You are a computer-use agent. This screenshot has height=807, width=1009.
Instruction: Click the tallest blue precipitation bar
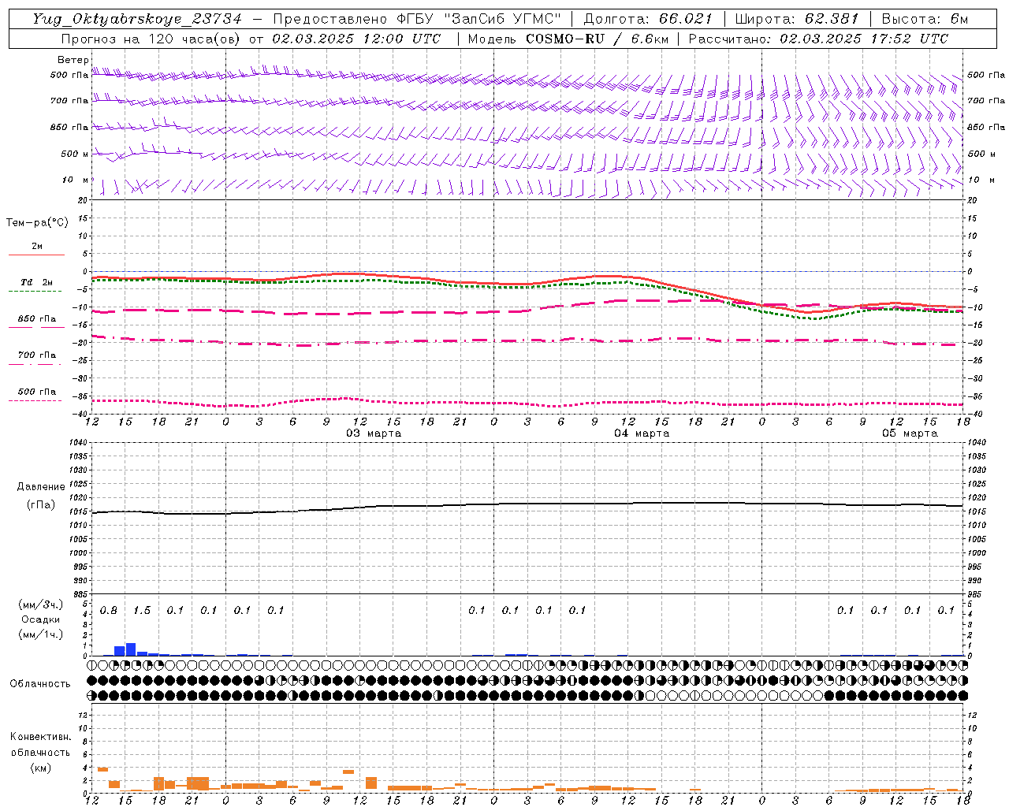click(x=131, y=649)
